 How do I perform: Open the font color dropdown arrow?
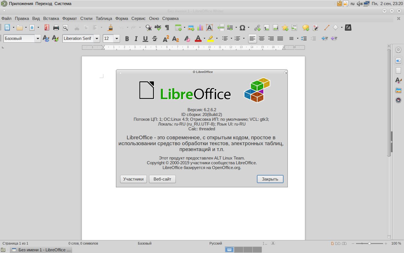204,38
